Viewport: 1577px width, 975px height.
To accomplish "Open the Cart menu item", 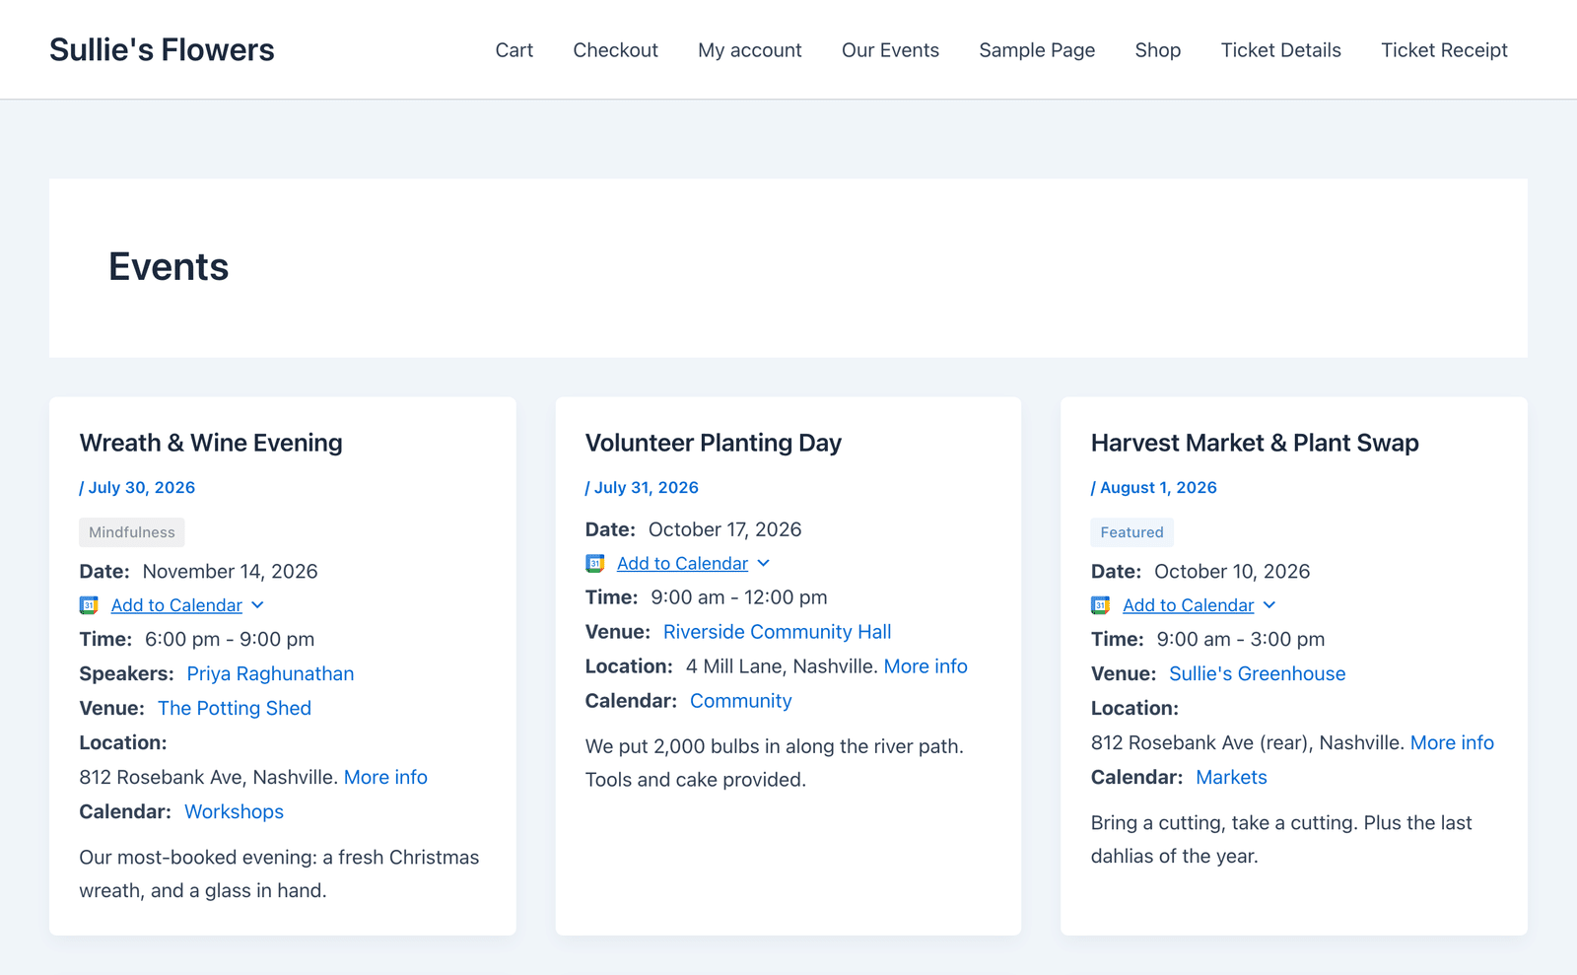I will point(514,50).
